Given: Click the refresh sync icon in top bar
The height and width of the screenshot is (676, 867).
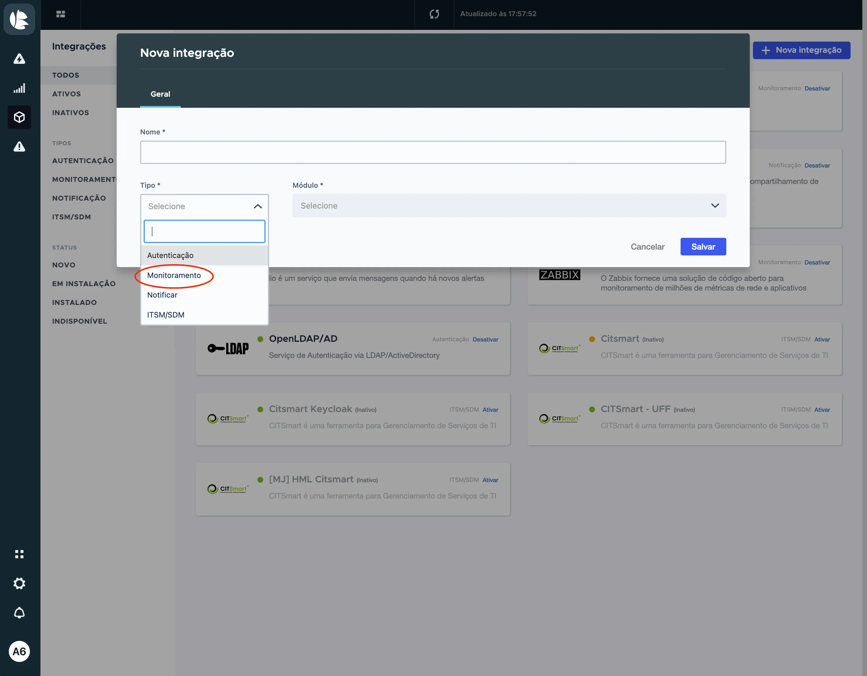Looking at the screenshot, I should 434,14.
